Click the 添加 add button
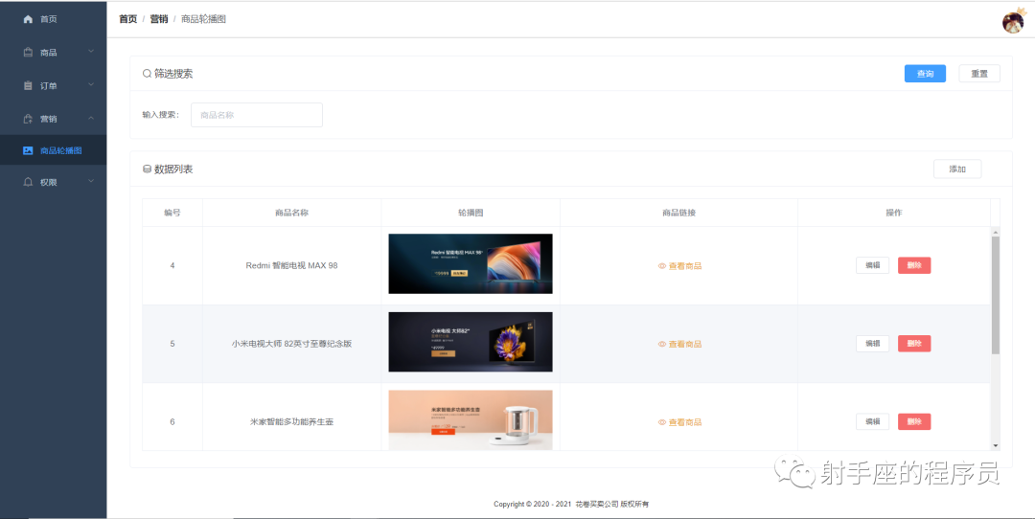Screen dimensions: 1035x519 tap(957, 169)
